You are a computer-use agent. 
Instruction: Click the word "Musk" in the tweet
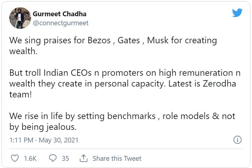157,40
